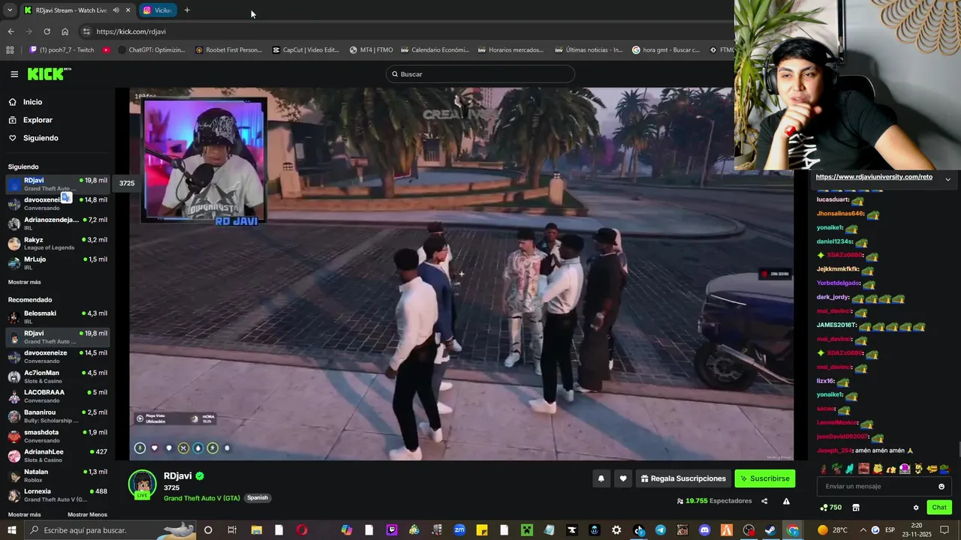Screen dimensions: 961x540
Task: Switch to the Instagram browser tab
Action: tap(158, 10)
